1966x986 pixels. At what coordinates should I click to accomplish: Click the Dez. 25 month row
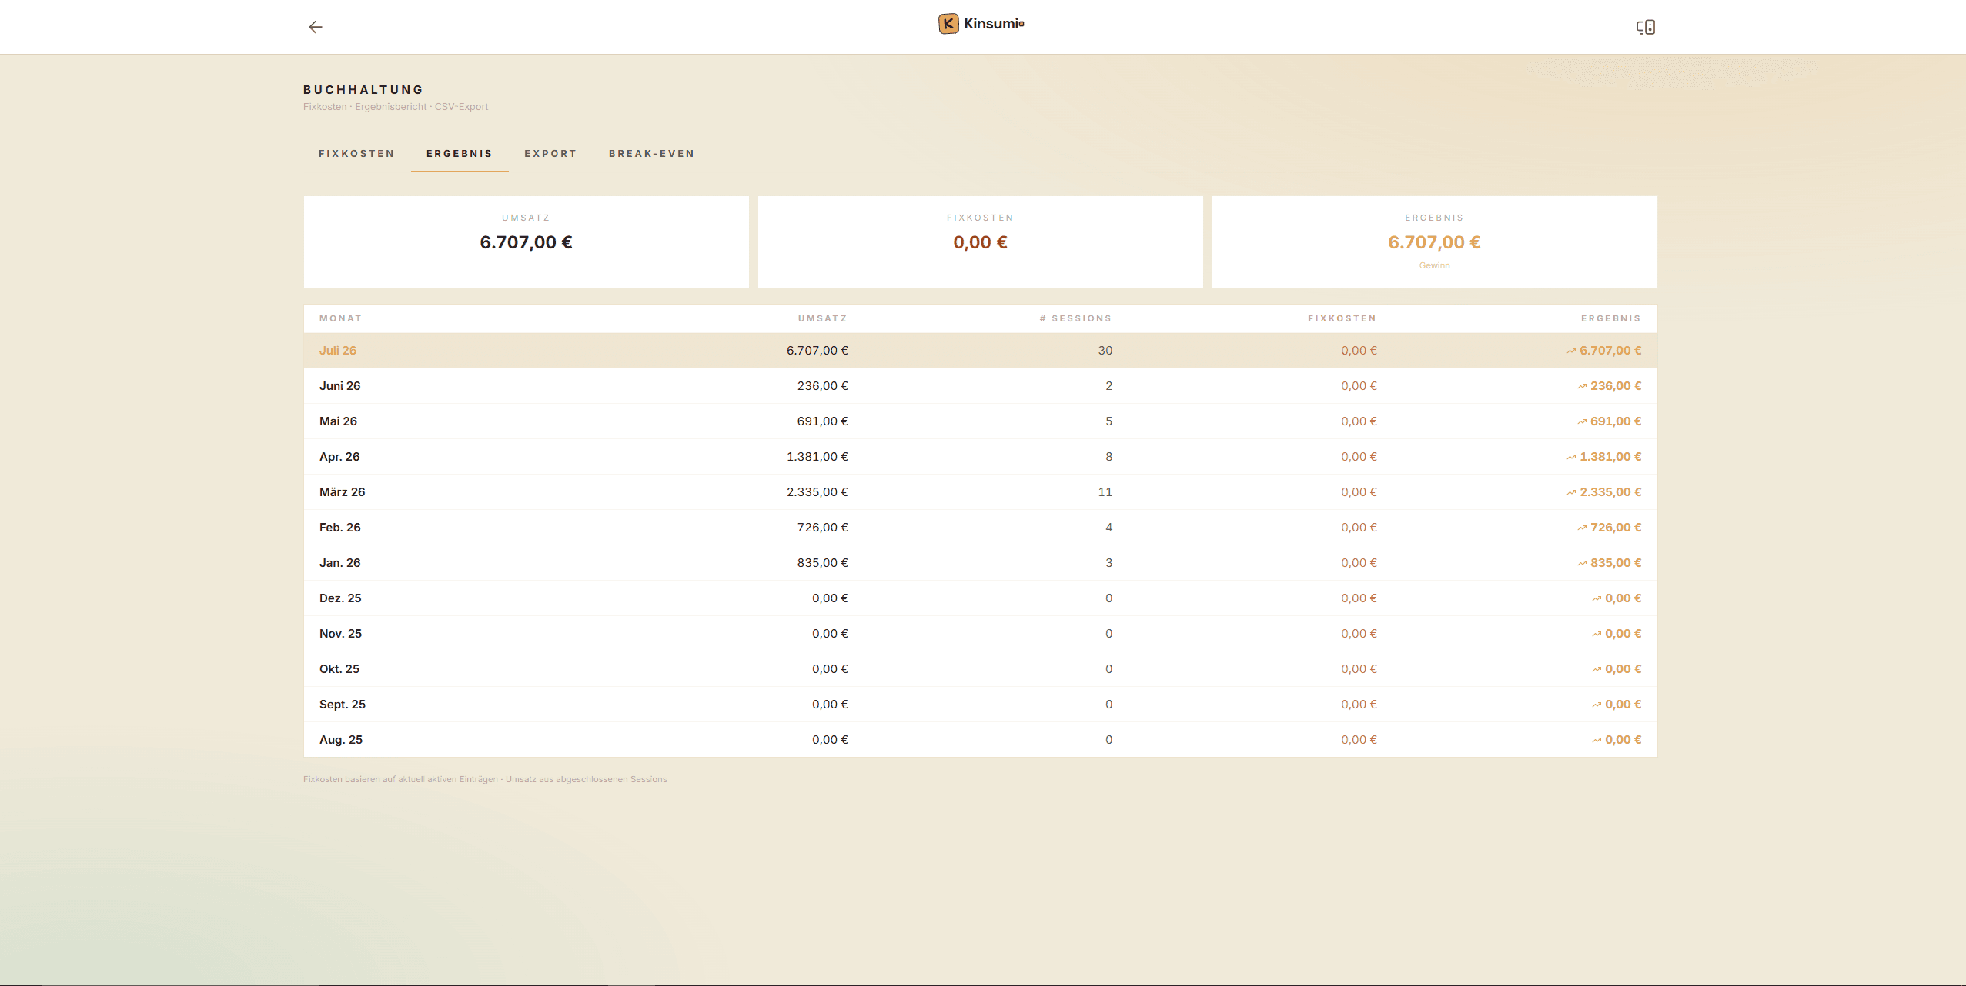980,598
